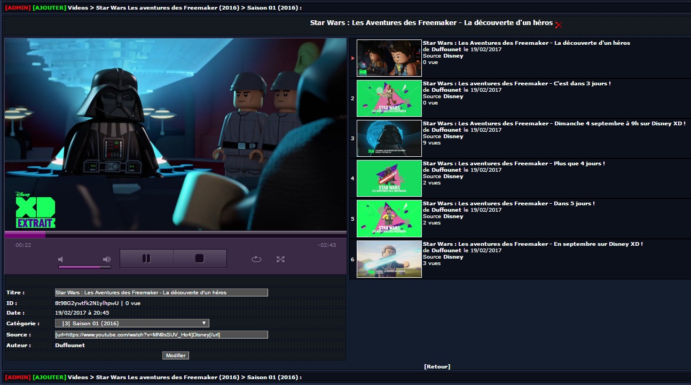This screenshot has width=691, height=385.
Task: Click the video ID '8t98G2ywtfk2N1ylhpwU'
Action: pos(88,303)
